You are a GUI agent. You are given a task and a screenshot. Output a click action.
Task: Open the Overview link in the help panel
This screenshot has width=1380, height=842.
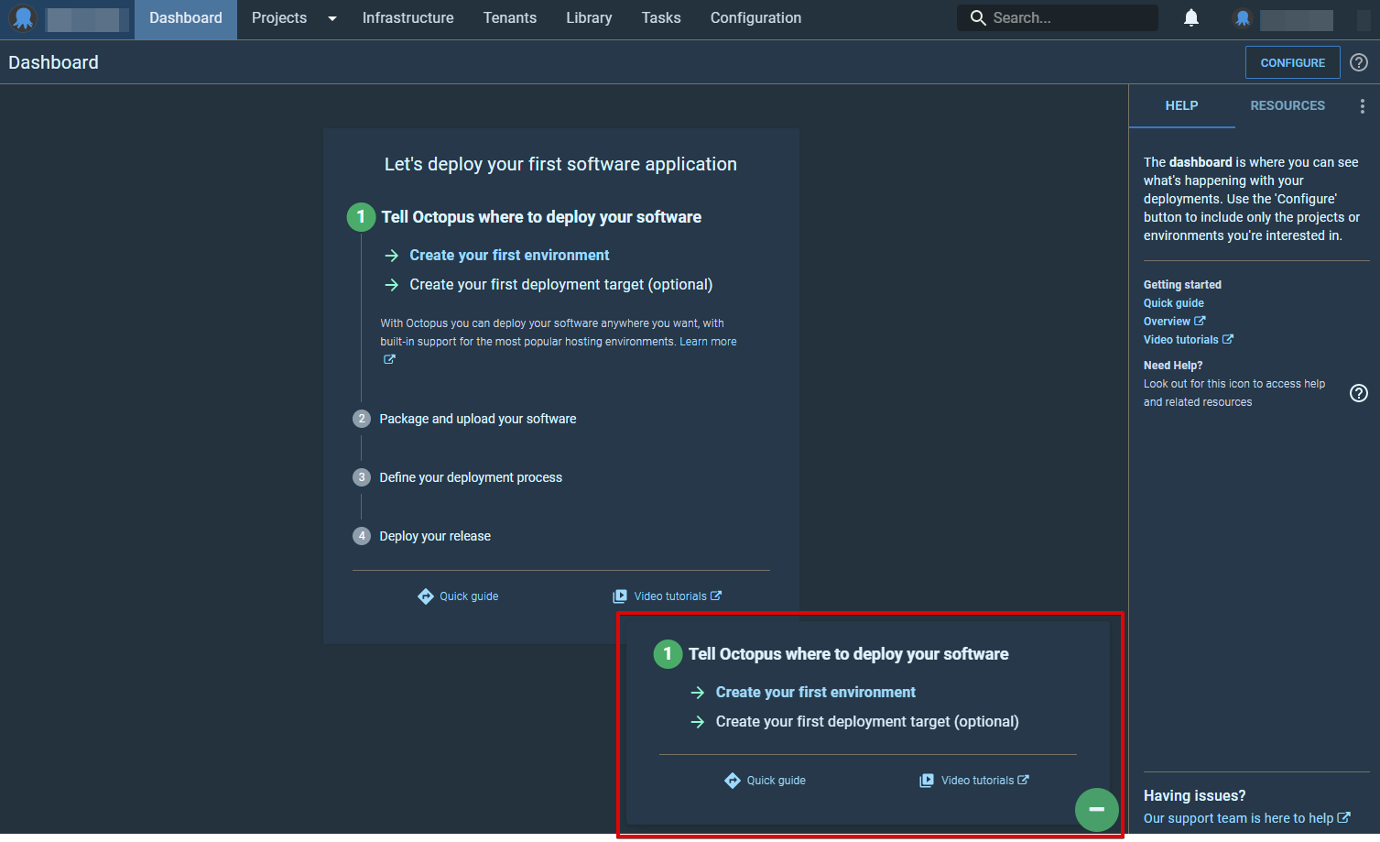(x=1174, y=322)
